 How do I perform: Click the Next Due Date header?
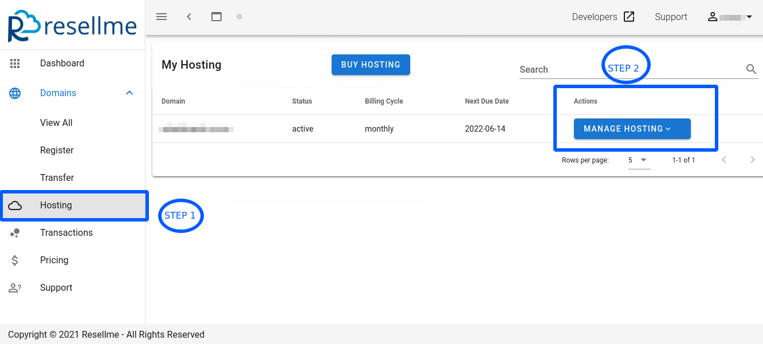pos(487,101)
